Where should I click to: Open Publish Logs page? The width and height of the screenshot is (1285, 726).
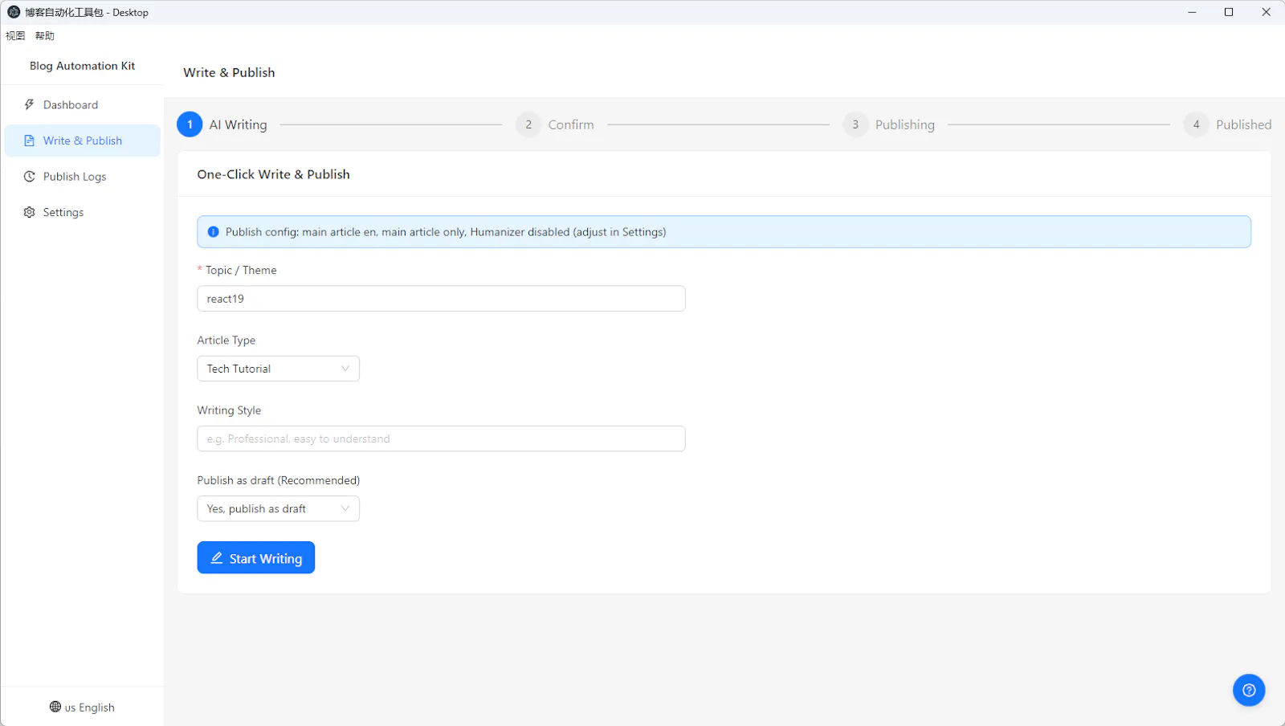82,177
